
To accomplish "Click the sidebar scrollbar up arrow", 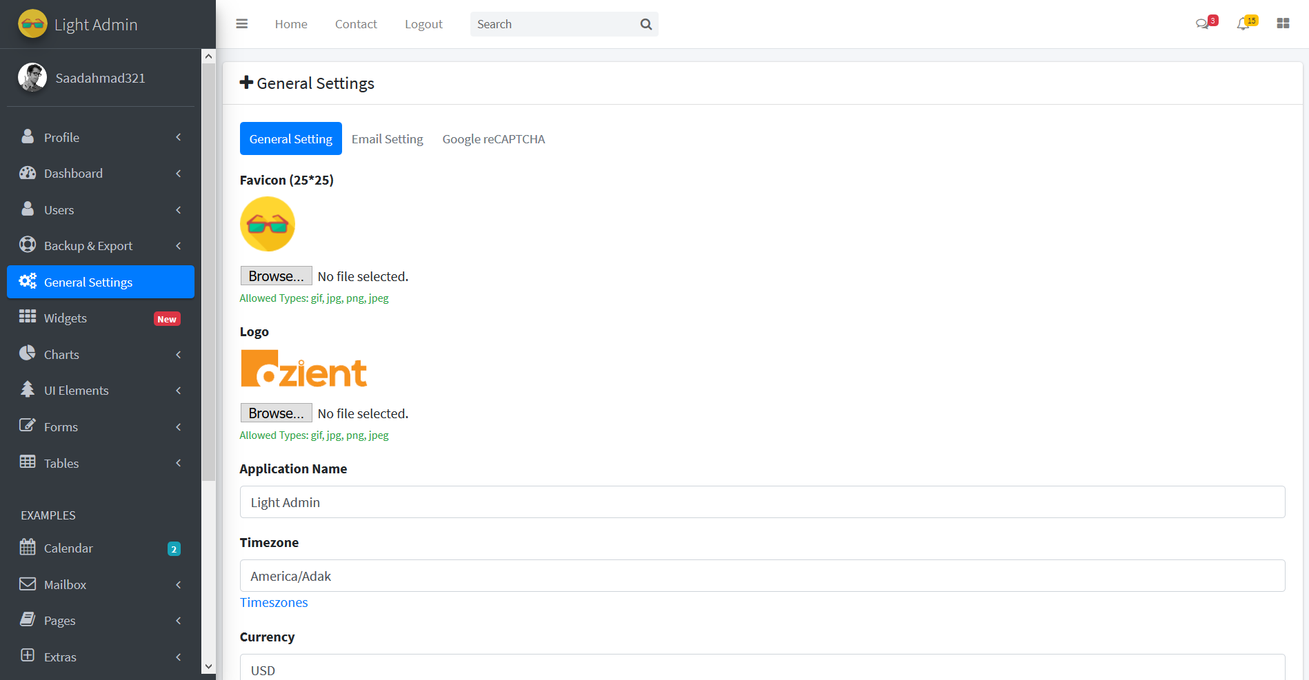I will (208, 56).
